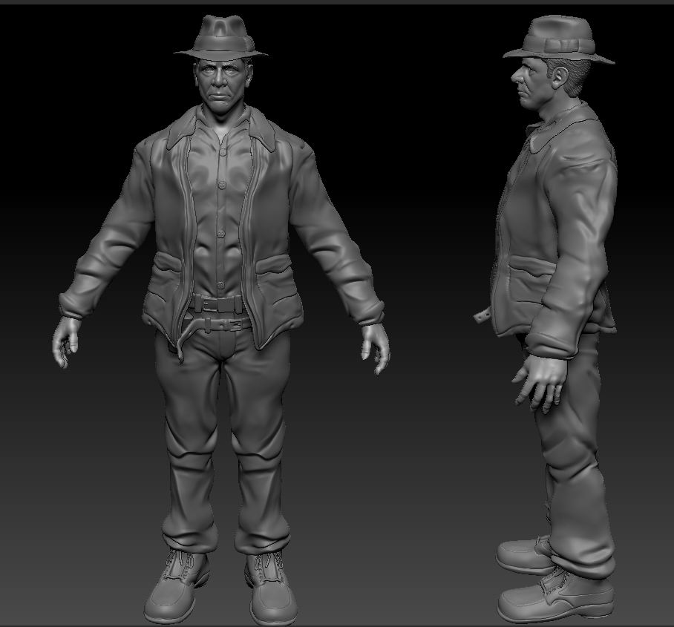This screenshot has height=627, width=674.
Task: Click the side-view character's ear
Action: (x=560, y=78)
